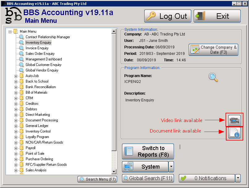249x188 pixels.
Task: Click the General Ledger folder icon
Action: pos(21,126)
